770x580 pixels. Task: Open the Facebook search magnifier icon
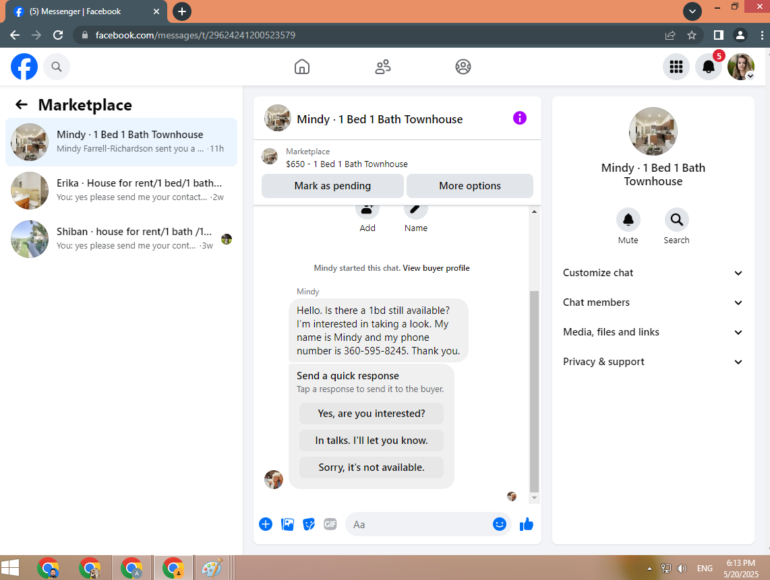[57, 67]
